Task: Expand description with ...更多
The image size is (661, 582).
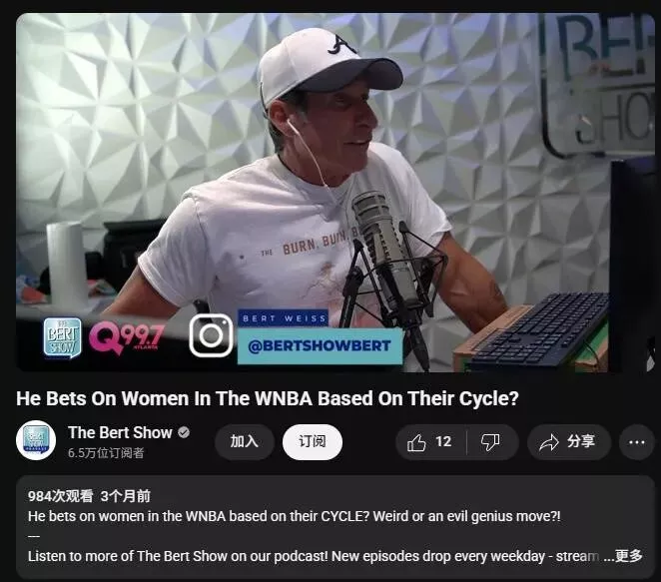Action: [x=623, y=556]
